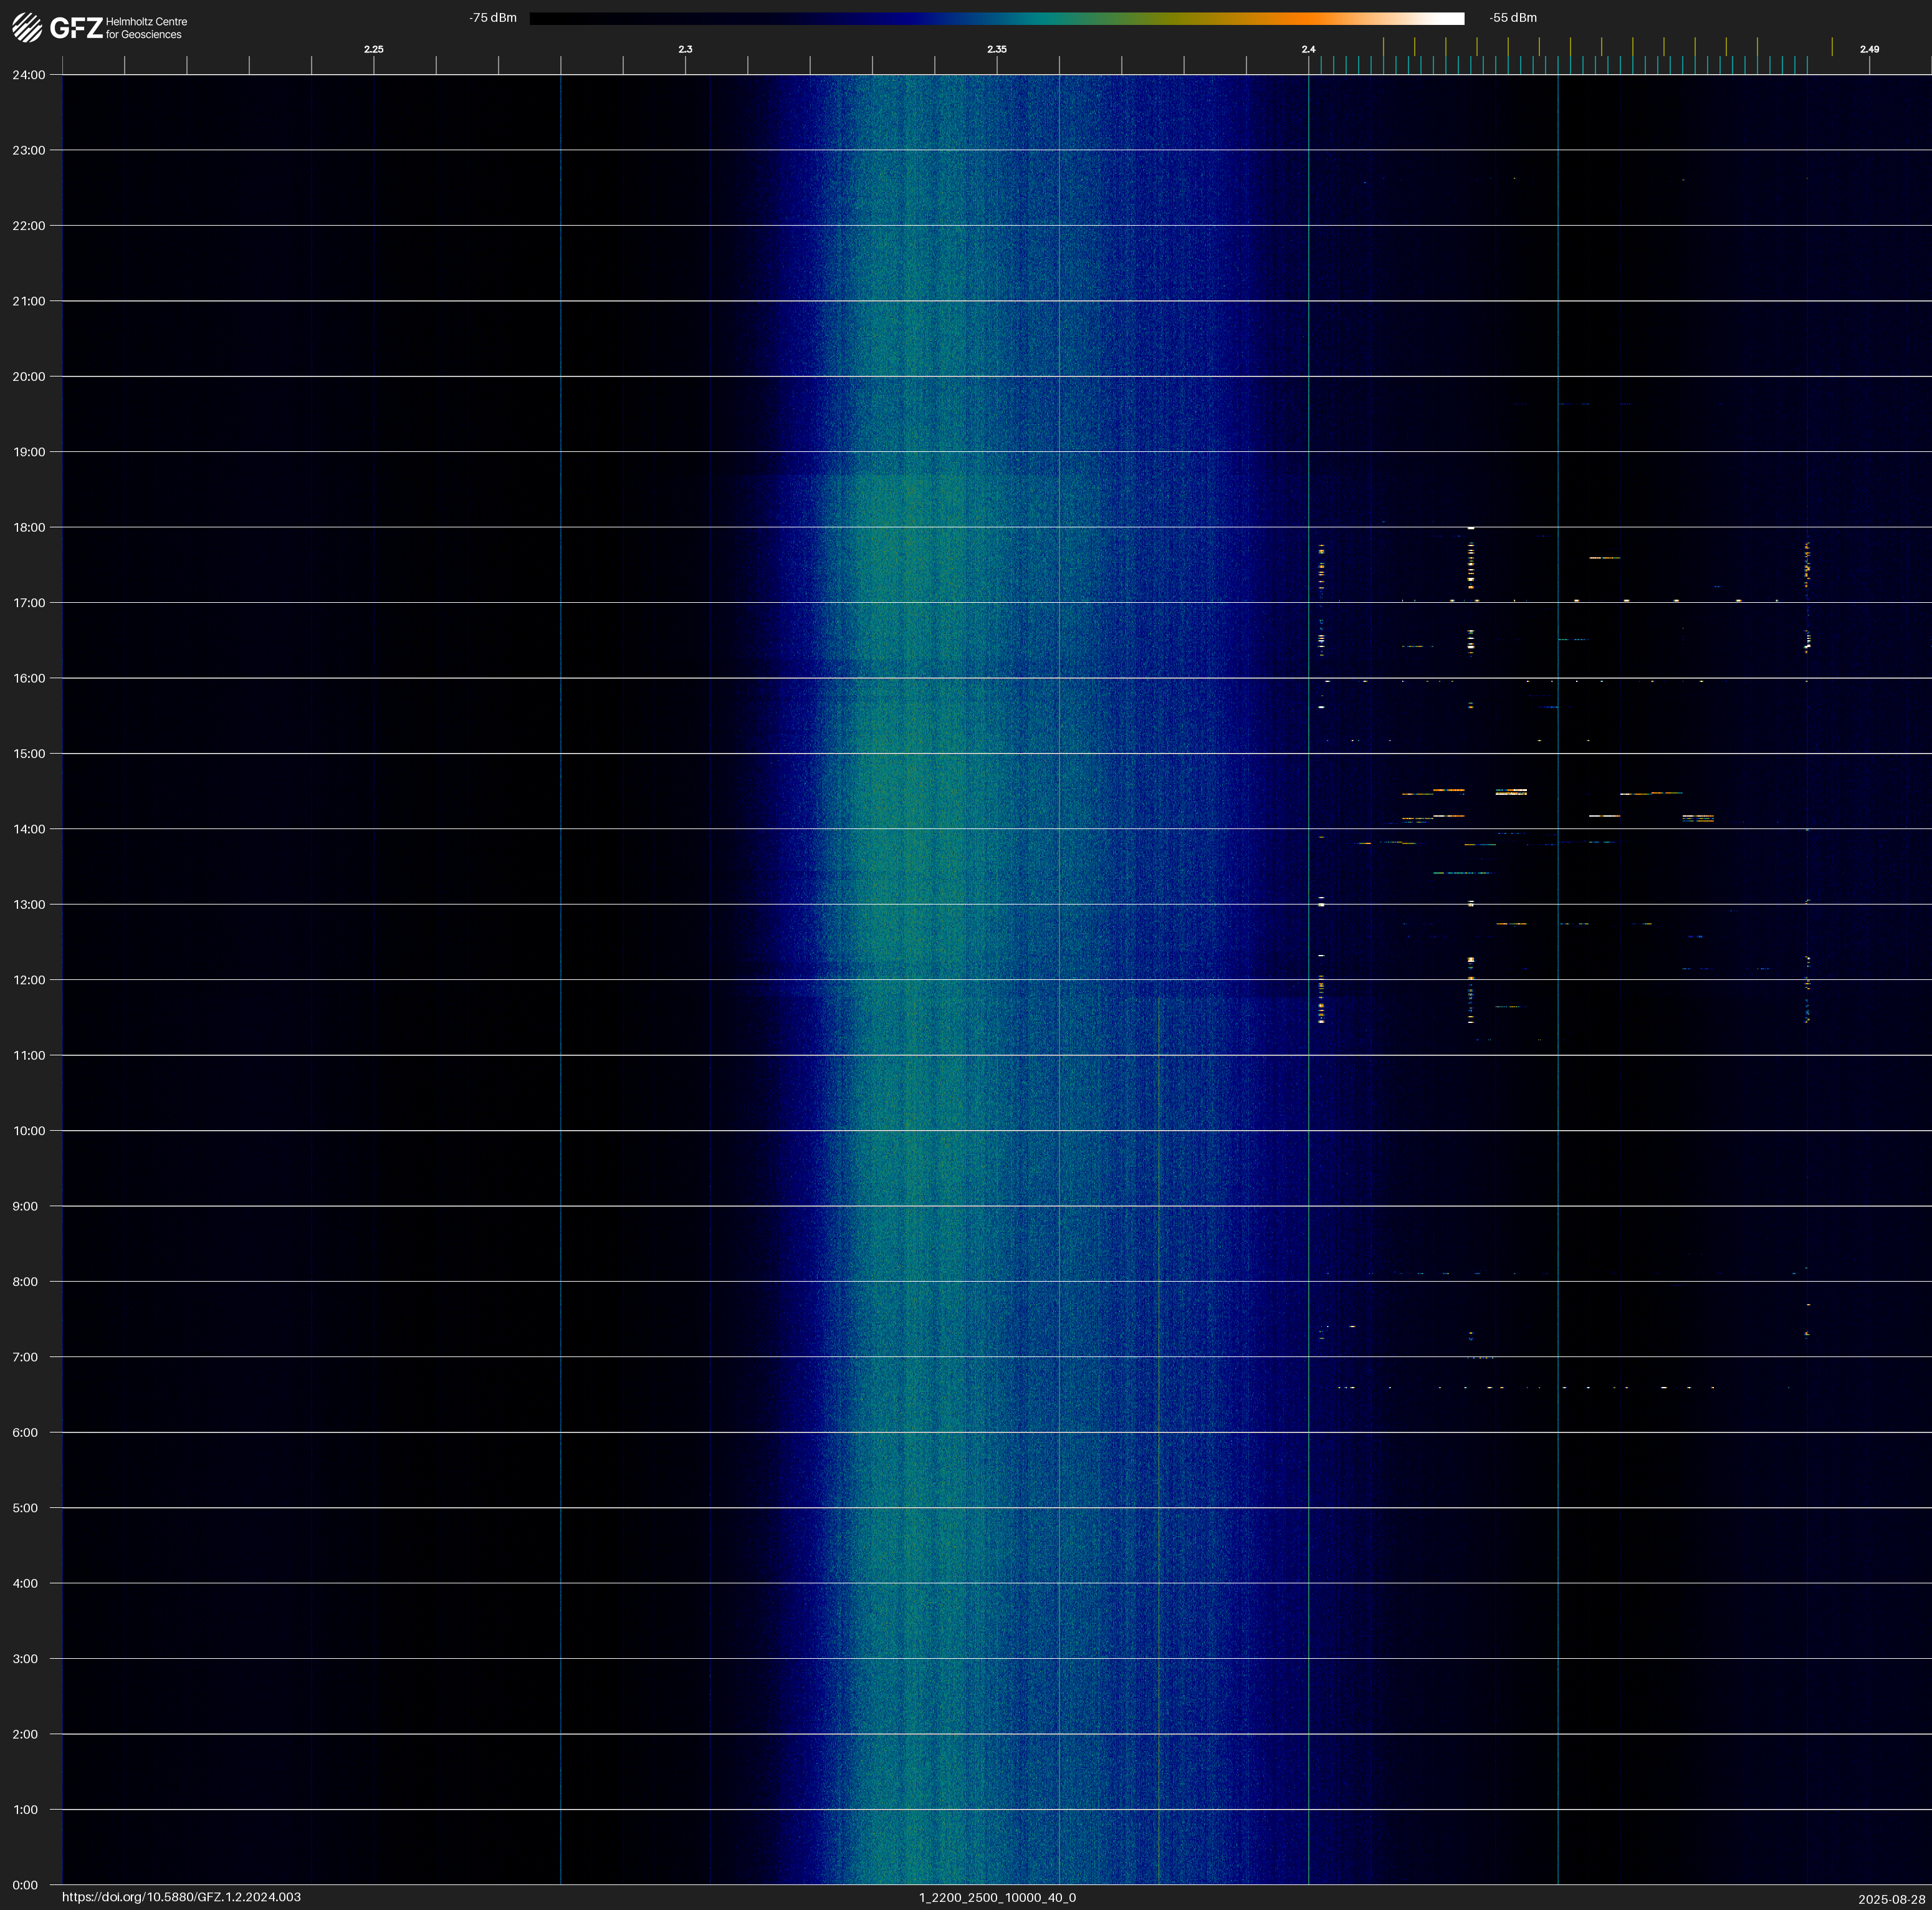The image size is (1932, 1910).
Task: Select the 24:00 time axis label
Action: pyautogui.click(x=29, y=75)
